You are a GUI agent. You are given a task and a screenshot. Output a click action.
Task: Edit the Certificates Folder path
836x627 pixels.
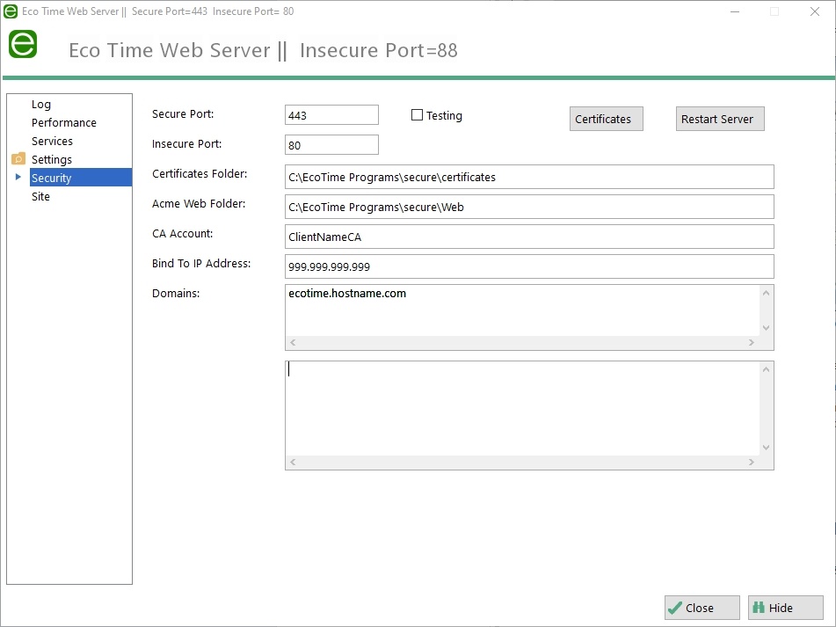(x=529, y=177)
